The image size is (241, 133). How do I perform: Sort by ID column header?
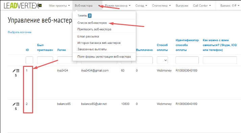[27, 50]
